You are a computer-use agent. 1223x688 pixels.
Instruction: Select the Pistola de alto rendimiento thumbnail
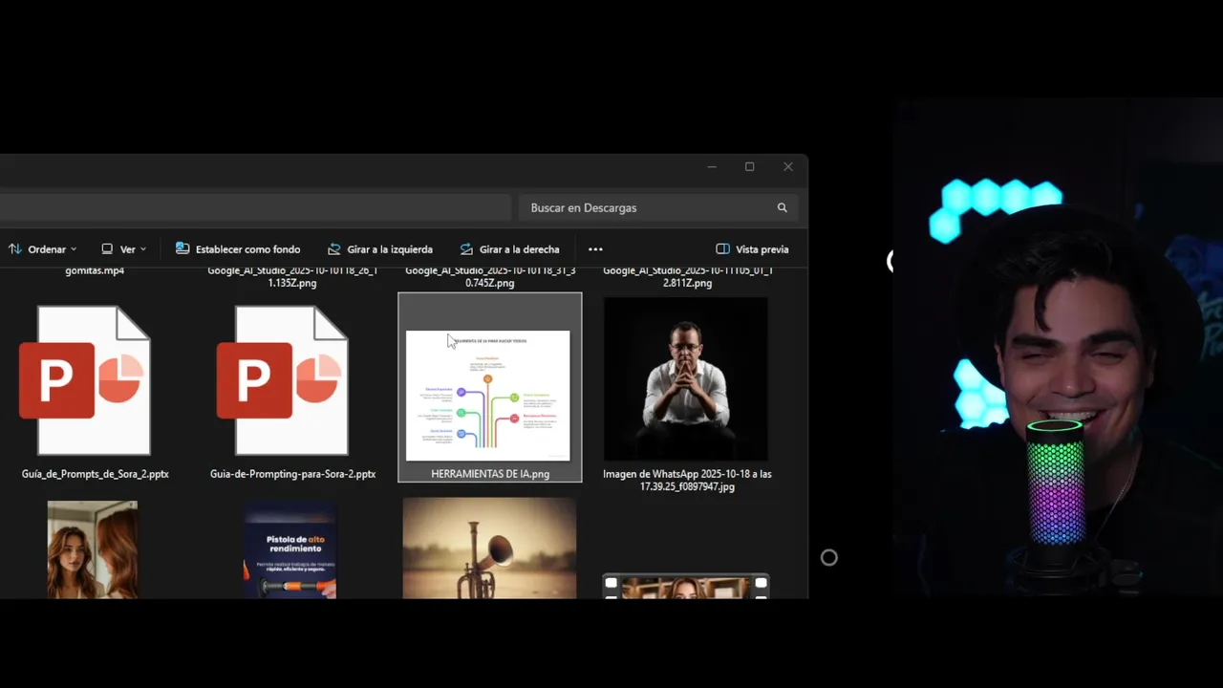click(x=290, y=549)
